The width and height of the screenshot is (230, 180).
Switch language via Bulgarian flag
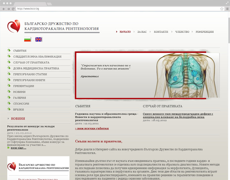[x=28, y=40]
